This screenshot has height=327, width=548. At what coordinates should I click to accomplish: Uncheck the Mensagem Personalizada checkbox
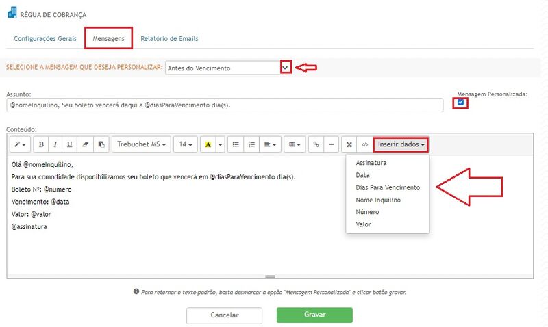460,103
